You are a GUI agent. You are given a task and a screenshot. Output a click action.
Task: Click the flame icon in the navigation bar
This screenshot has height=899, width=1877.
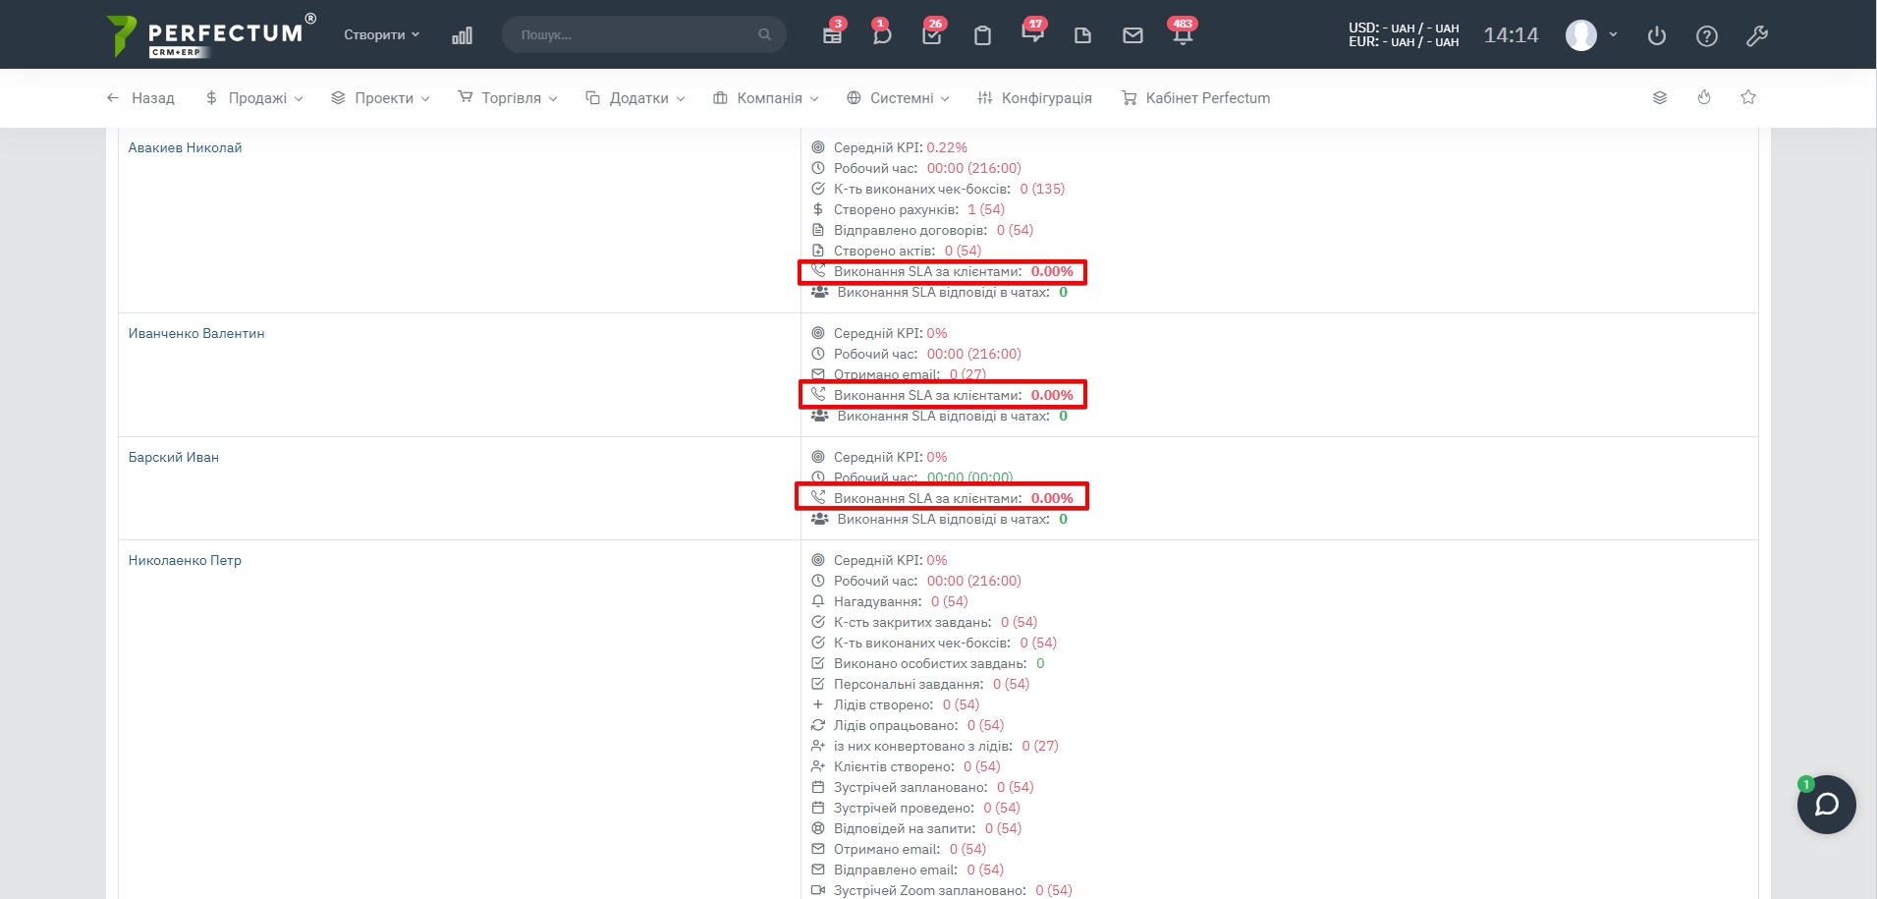coord(1704,97)
